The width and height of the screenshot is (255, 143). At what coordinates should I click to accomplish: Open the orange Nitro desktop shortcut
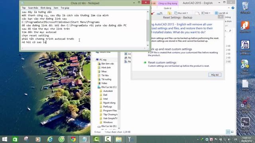245,27
